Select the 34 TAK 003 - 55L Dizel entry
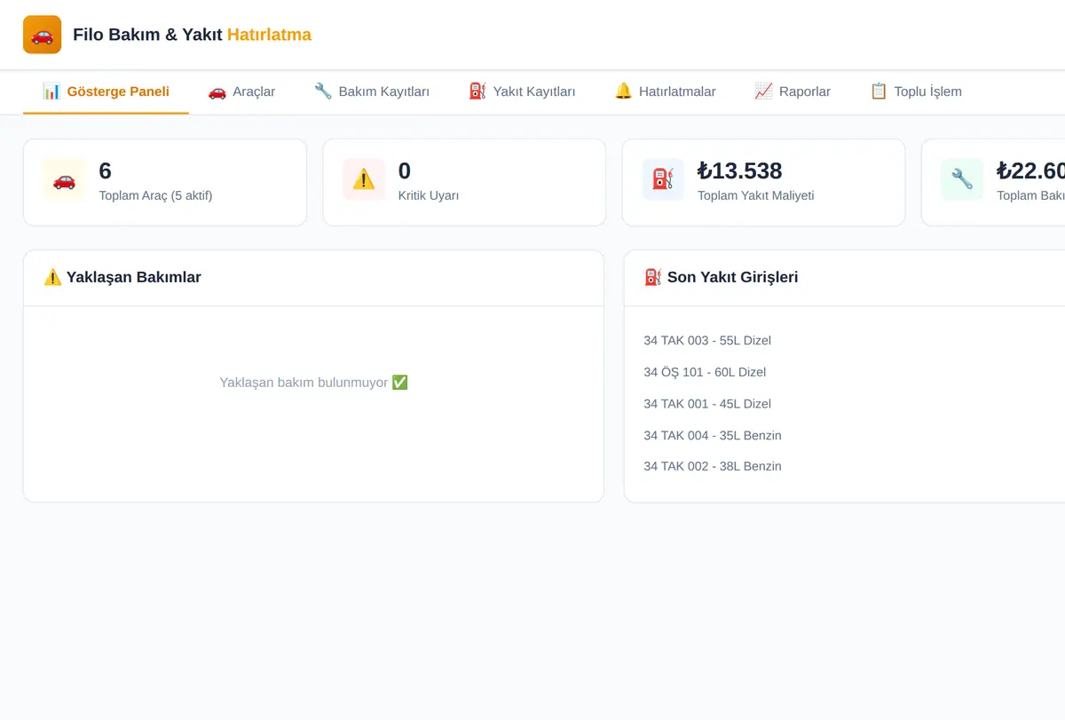Viewport: 1065px width, 720px height. (x=707, y=341)
